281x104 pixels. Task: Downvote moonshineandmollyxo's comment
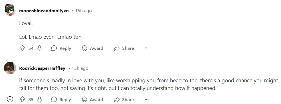(39, 48)
